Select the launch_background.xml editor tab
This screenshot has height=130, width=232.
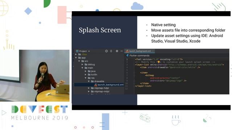point(140,51)
